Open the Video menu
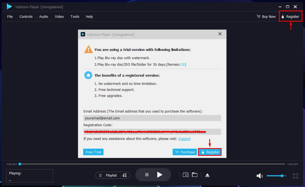The height and width of the screenshot is (187, 305). 59,16
